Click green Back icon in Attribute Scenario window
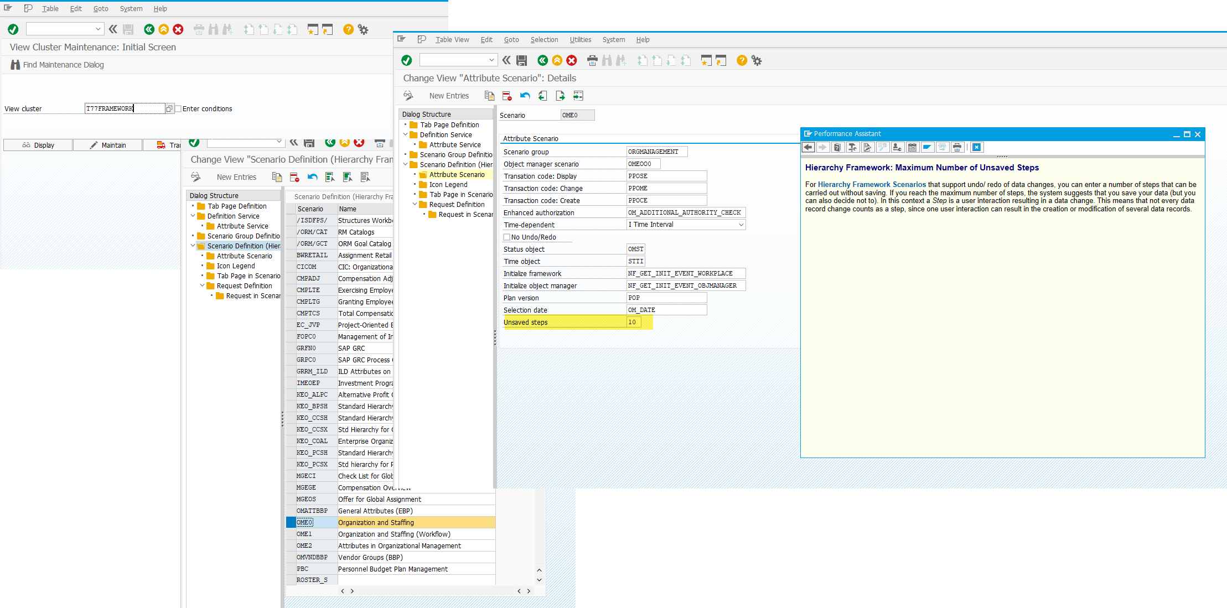Viewport: 1227px width, 608px height. [542, 60]
